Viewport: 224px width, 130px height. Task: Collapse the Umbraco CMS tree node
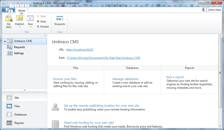(x=5, y=41)
